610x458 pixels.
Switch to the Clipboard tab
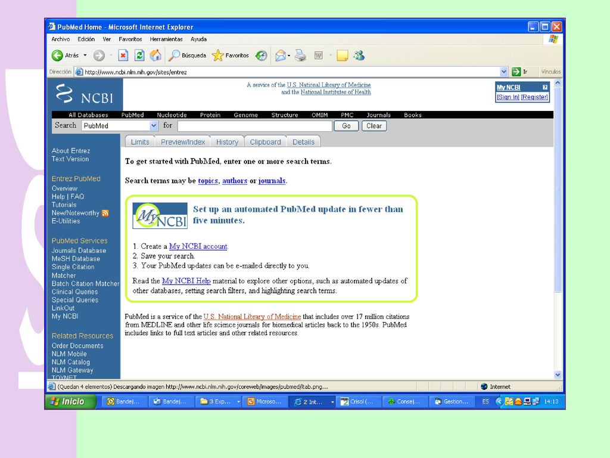click(x=265, y=142)
